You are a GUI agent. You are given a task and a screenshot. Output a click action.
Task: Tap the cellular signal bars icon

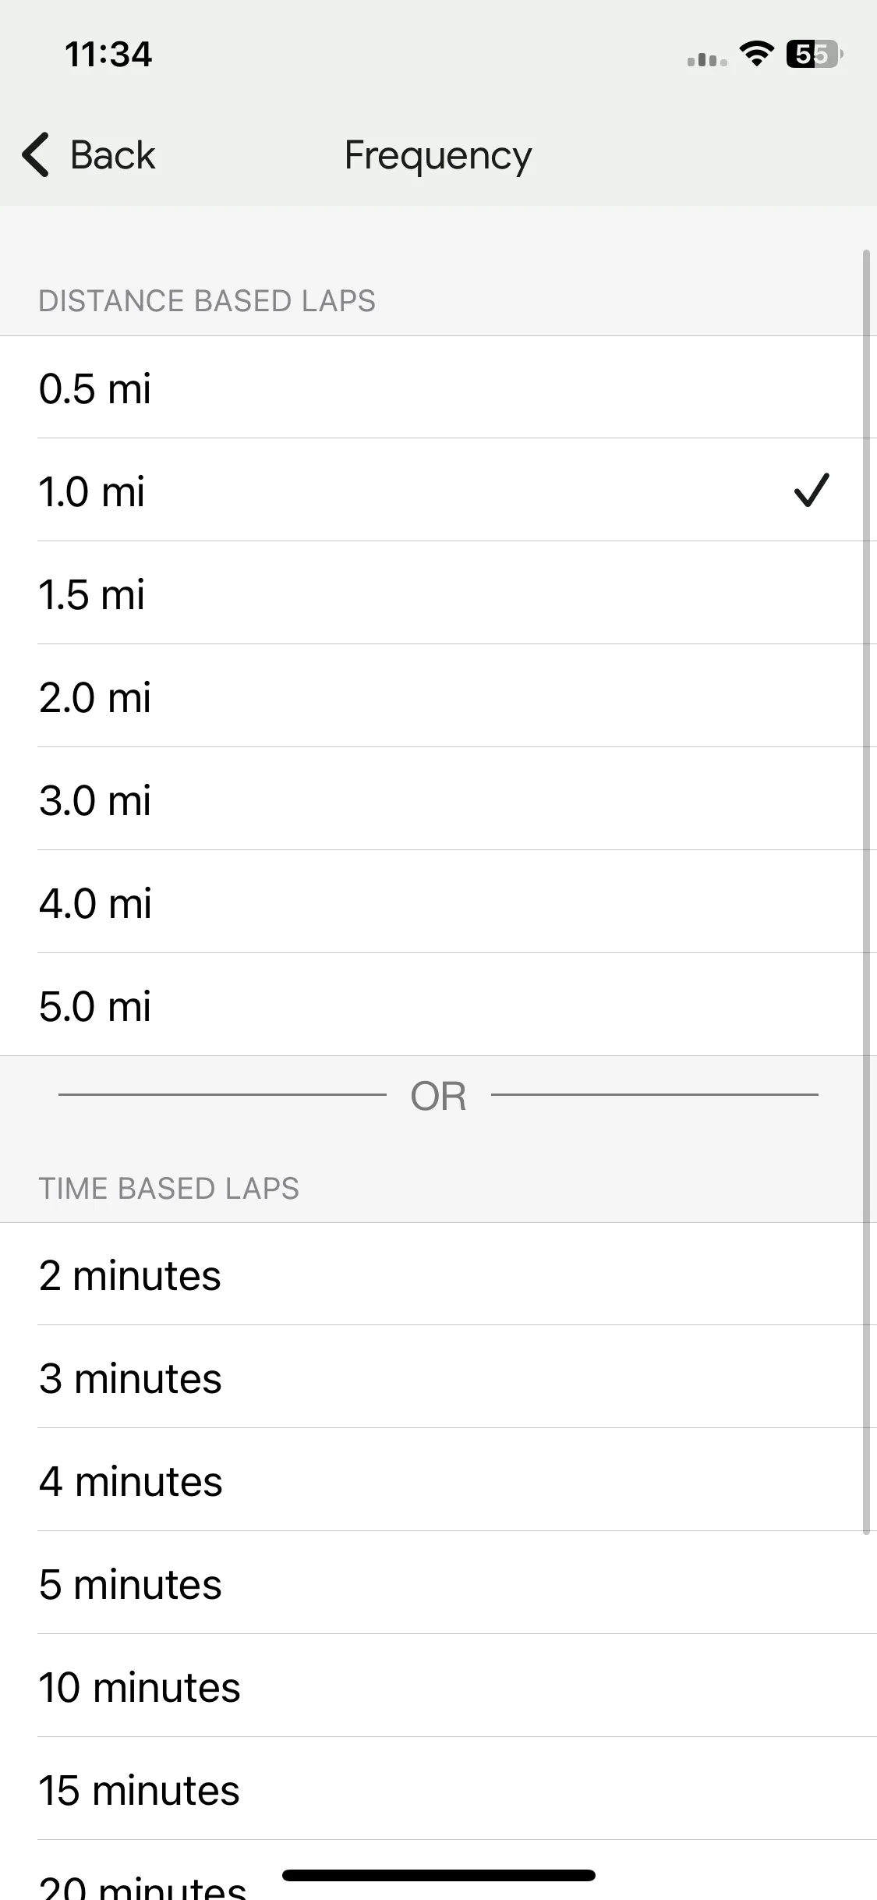click(x=707, y=59)
